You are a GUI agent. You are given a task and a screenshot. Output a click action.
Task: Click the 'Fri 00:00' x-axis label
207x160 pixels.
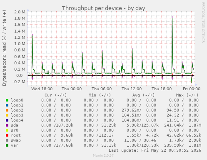(192, 89)
